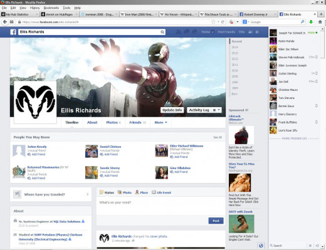326x250 pixels.
Task: Click the What's on your mind field
Action: click(x=160, y=206)
